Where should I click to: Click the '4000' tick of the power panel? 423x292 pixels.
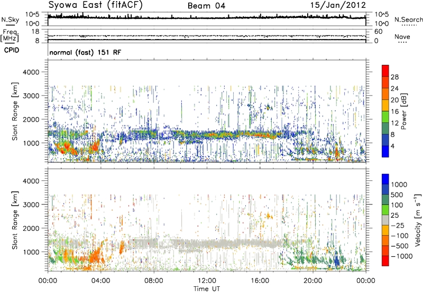(x=31, y=72)
